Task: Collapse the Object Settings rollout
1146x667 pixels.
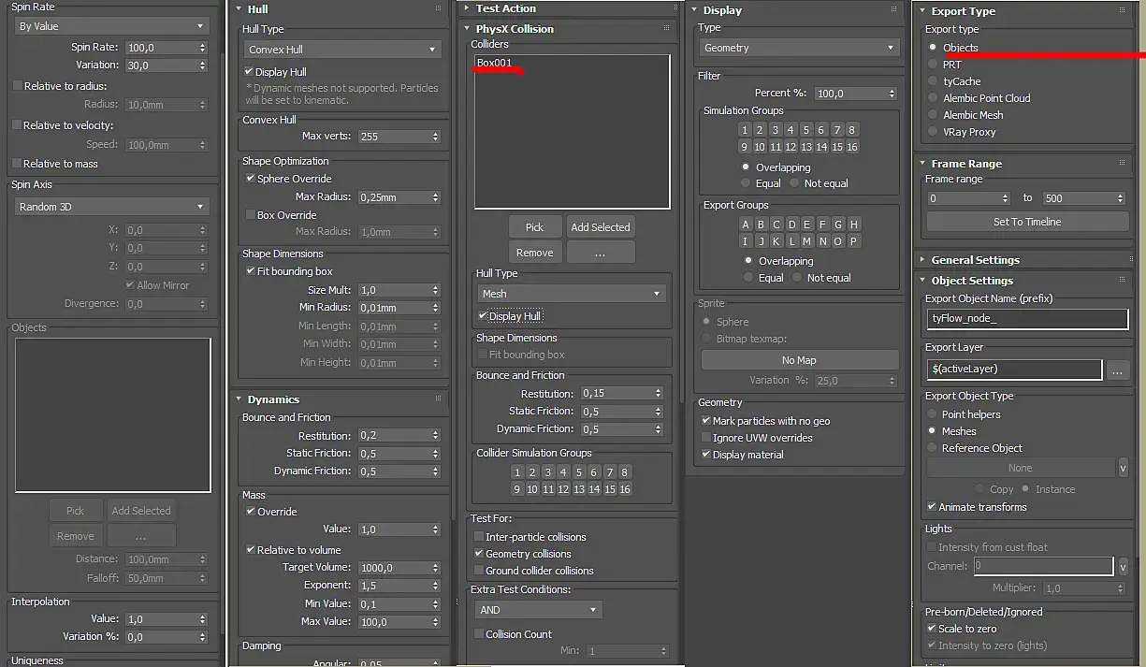Action: click(922, 281)
